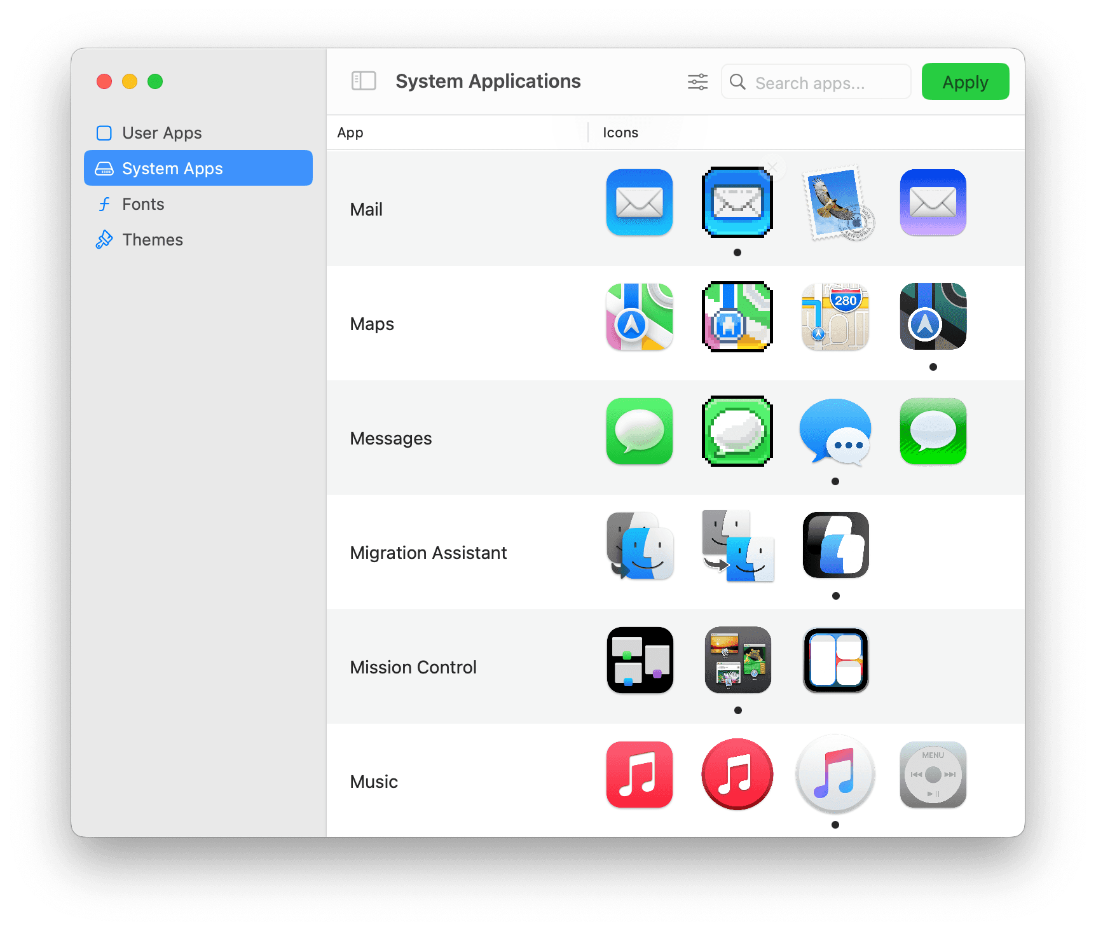Screen dimensions: 1096x931
Task: Choose the classic two-Finder Migration Assistant icon
Action: coord(737,546)
